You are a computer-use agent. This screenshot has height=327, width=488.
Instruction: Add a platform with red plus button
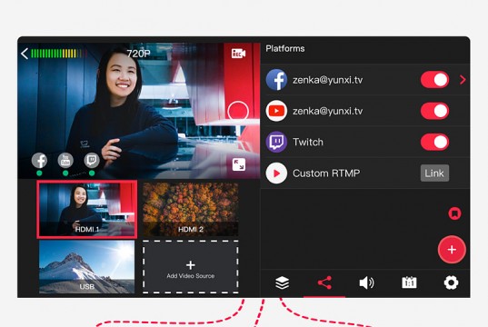[452, 250]
